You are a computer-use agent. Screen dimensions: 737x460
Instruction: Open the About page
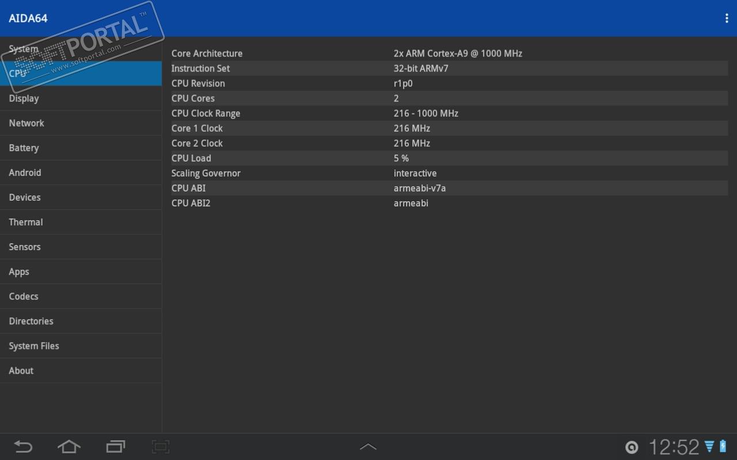coord(81,370)
